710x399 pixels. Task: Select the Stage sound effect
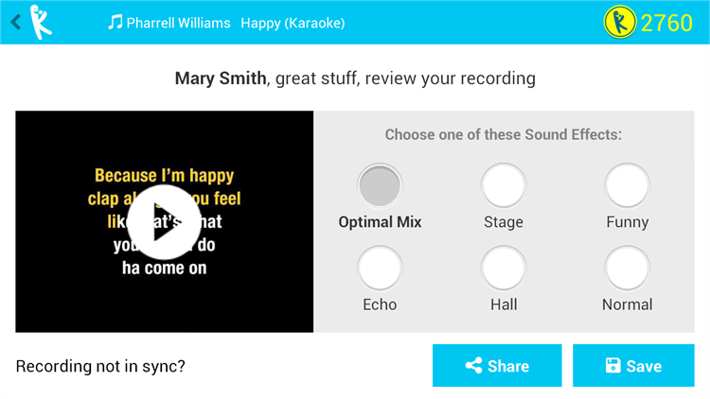[x=504, y=186]
